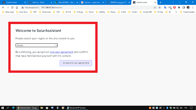Click the address bar URL 192.168.43.26/welcome
Screen dimensions: 196x110
(x=51, y=7)
